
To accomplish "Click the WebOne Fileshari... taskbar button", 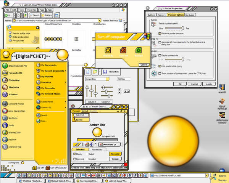I will coord(31,181).
